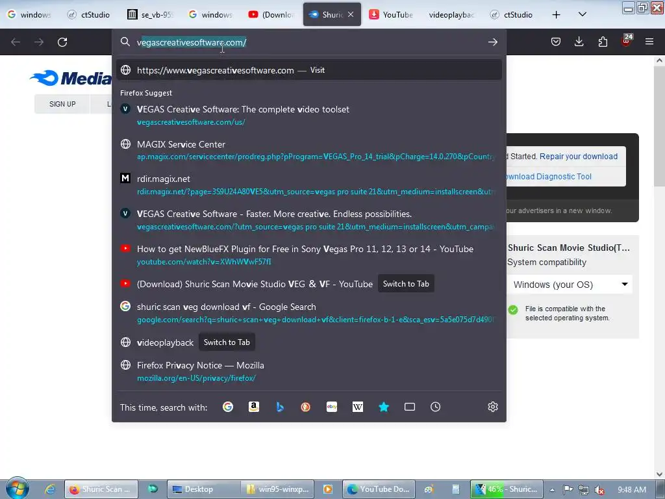Image resolution: width=665 pixels, height=499 pixels.
Task: Open Download Diagnostic Tool link
Action: point(549,177)
